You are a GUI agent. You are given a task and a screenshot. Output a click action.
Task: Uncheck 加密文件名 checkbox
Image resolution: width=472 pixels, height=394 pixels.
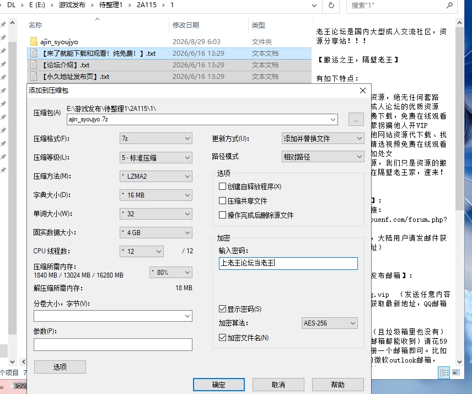pos(222,337)
